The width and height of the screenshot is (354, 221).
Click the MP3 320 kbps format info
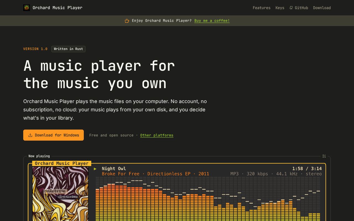(276, 174)
